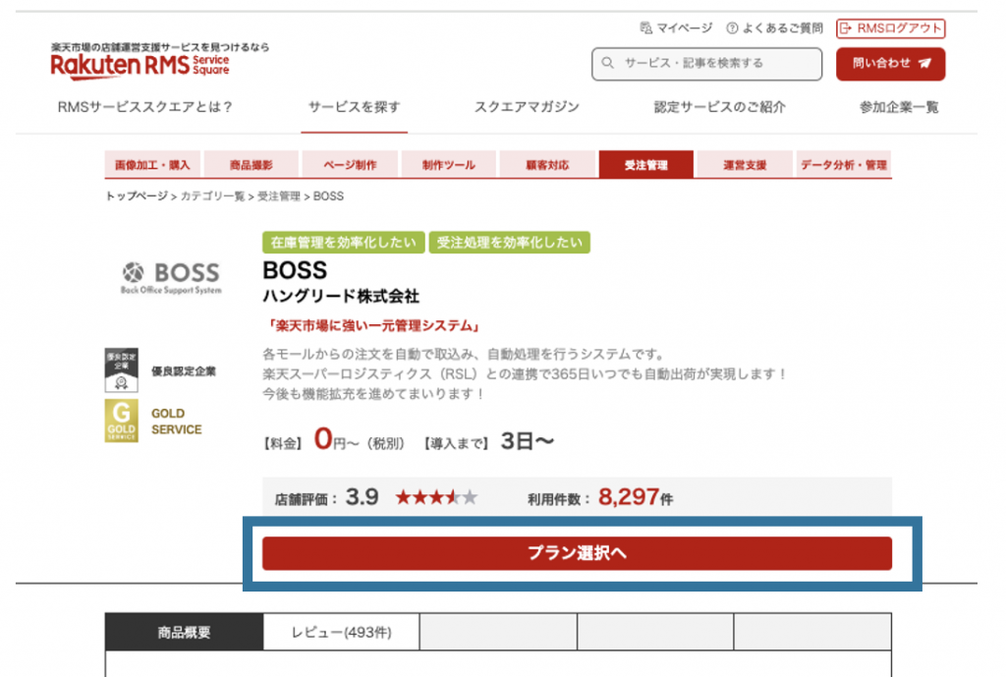Select the 受注管理 category toggle

point(646,164)
